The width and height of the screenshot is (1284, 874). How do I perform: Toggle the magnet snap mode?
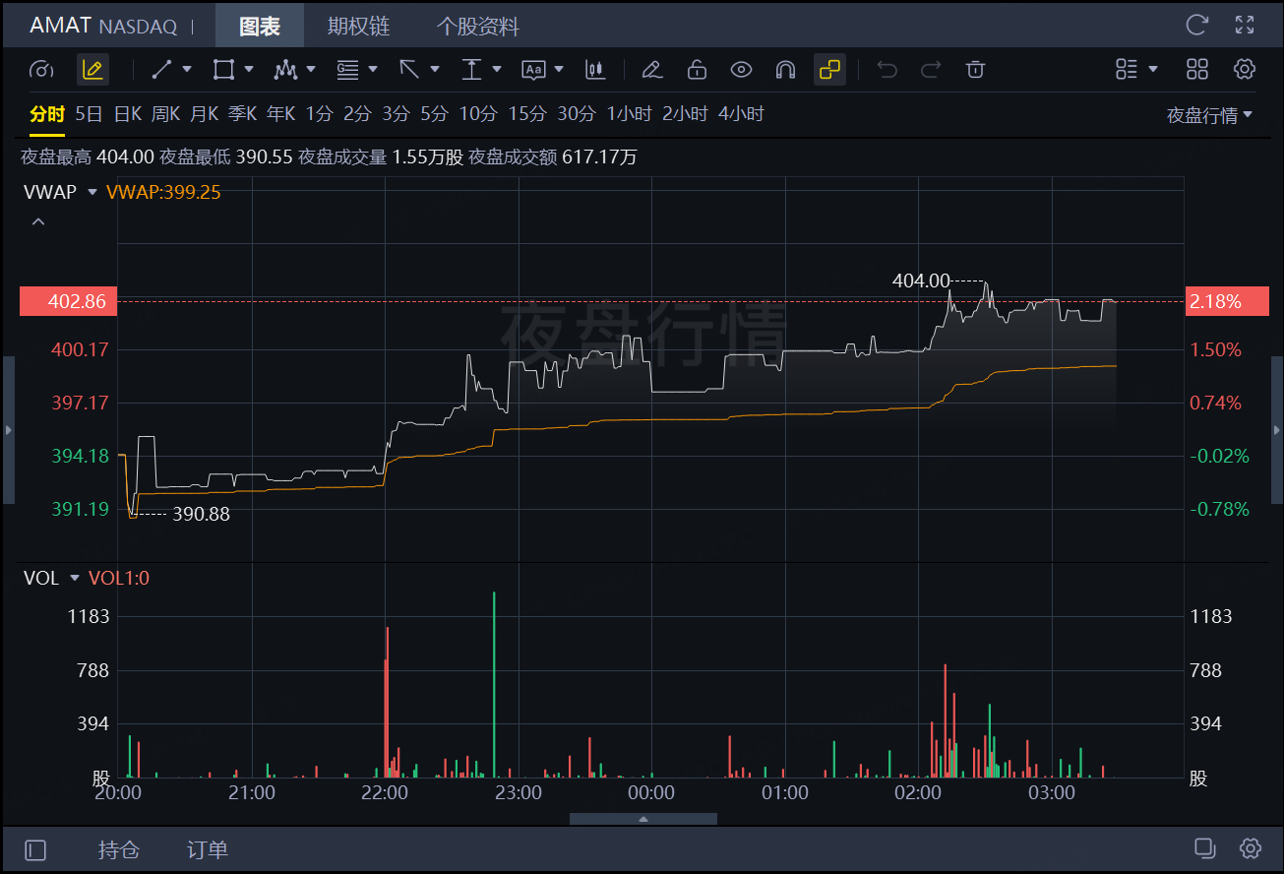point(785,70)
